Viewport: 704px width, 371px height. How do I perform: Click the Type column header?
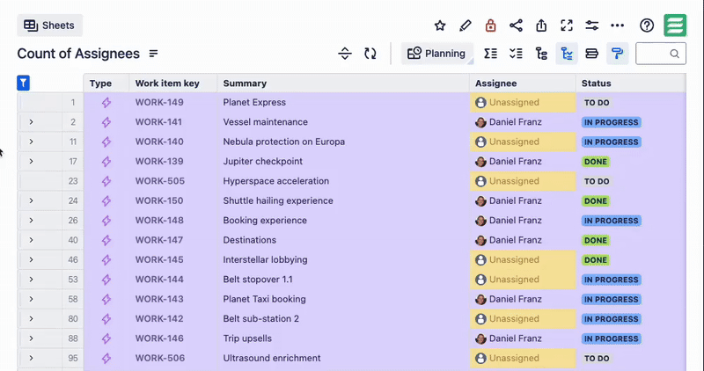tap(106, 83)
